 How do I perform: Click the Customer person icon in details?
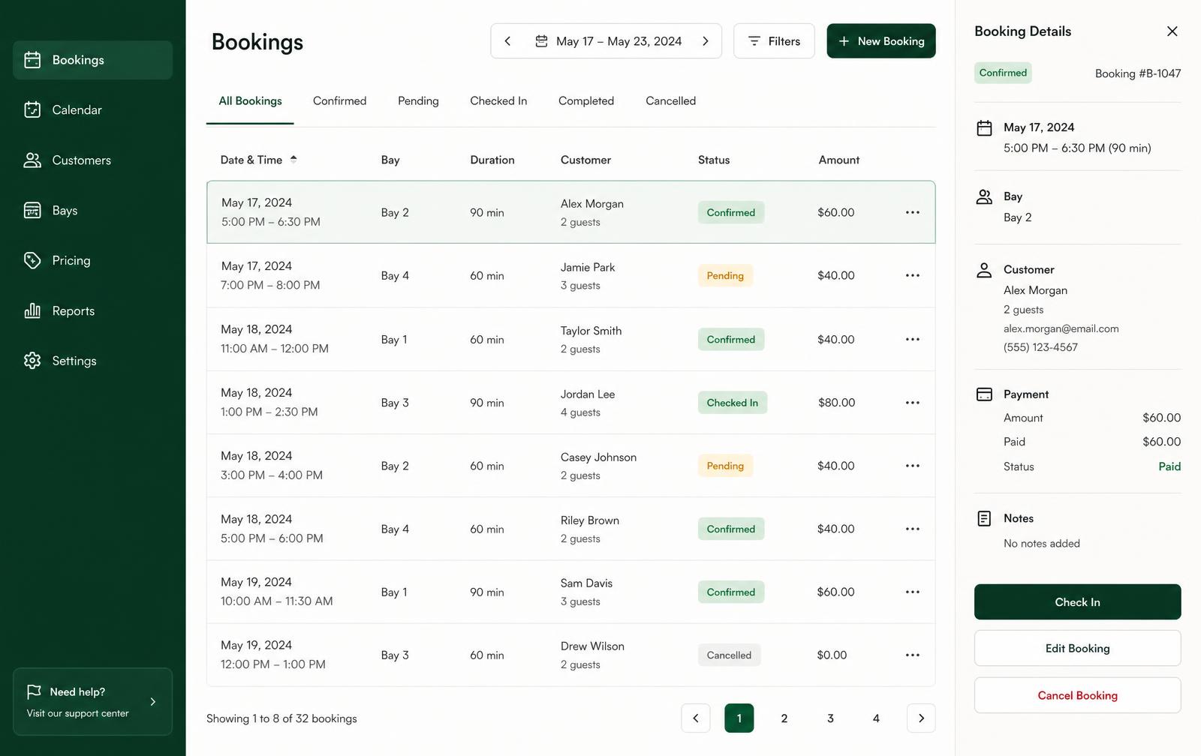[984, 270]
